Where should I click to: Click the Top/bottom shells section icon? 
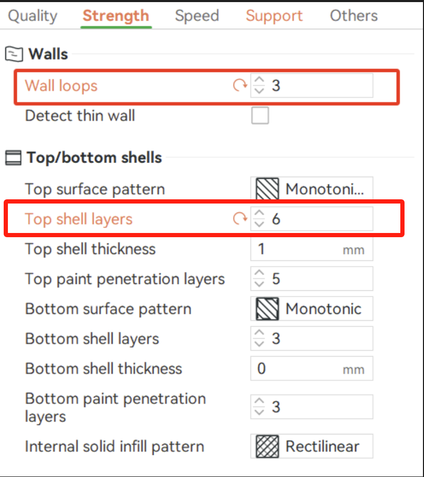13,157
